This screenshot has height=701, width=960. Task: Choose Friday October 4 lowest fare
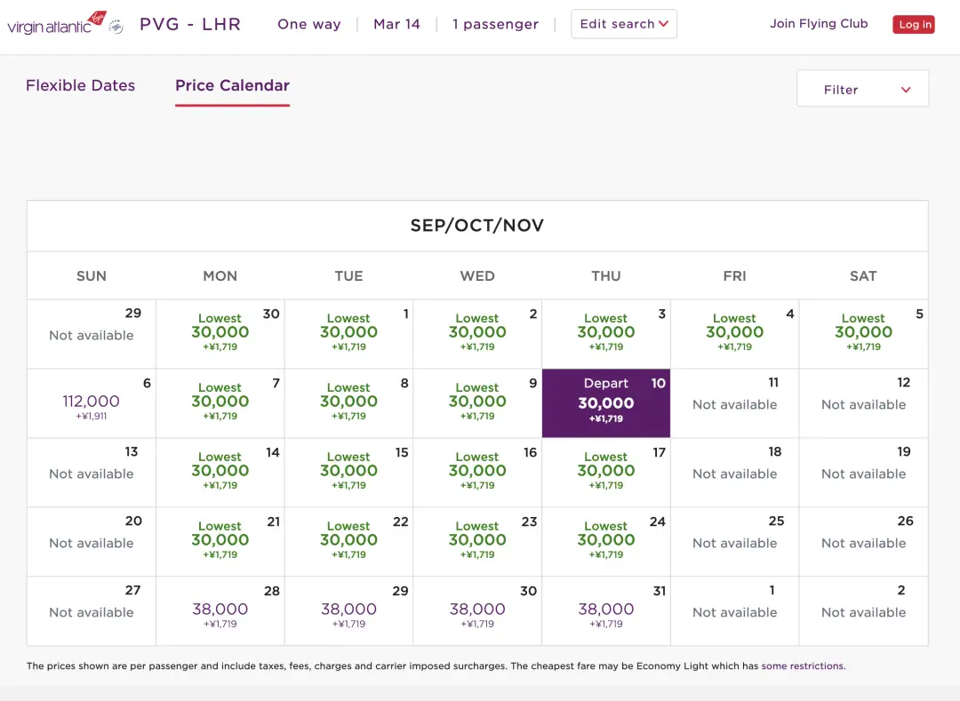click(x=734, y=333)
